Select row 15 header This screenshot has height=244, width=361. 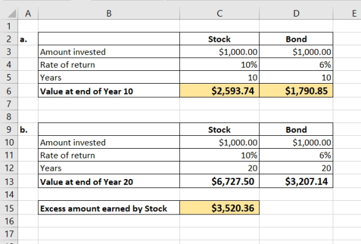point(9,208)
